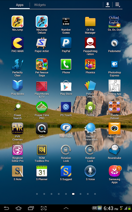The height and width of the screenshot is (212, 132).
Task: Show downloaded apps via download icon
Action: (108, 5)
